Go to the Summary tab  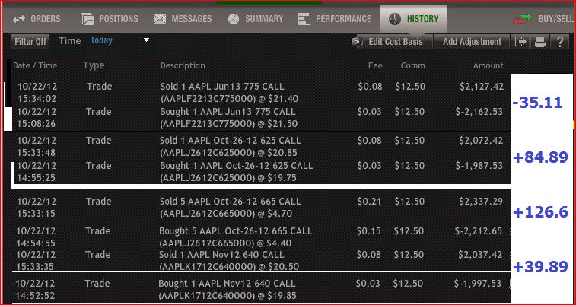point(256,19)
